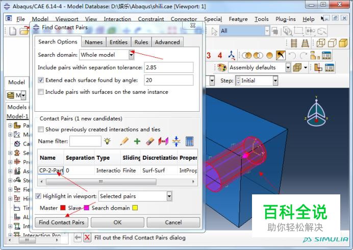This screenshot has width=353, height=250.
Task: Expand the Steps tree node
Action: (x=10, y=181)
